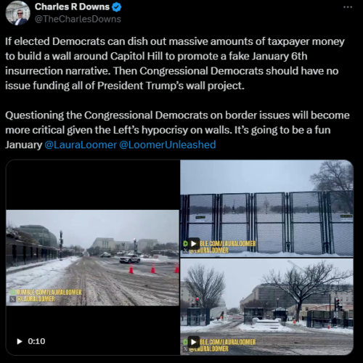Viewport: 363px width, 363px height.
Task: Click the tweet text about Capitol Hill wall
Action: 175,63
